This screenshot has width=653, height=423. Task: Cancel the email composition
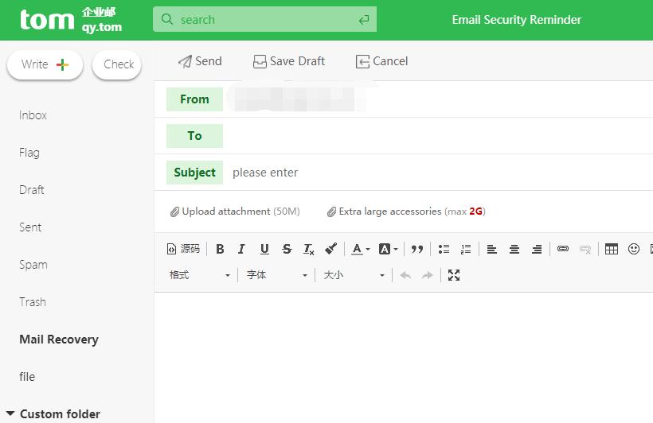(382, 61)
